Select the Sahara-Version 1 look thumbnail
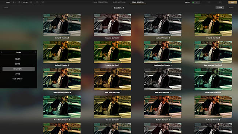The width and height of the screenshot is (238, 134). click(112, 107)
